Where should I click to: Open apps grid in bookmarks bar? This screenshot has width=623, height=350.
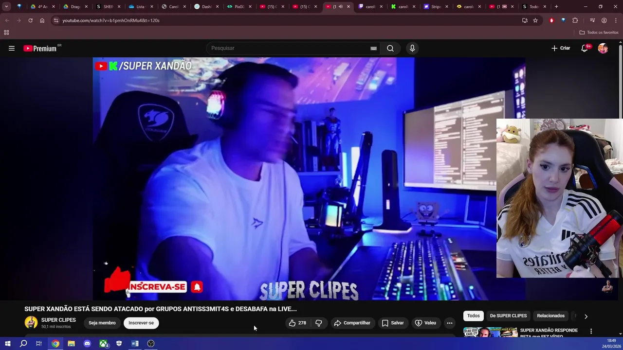tap(6, 33)
